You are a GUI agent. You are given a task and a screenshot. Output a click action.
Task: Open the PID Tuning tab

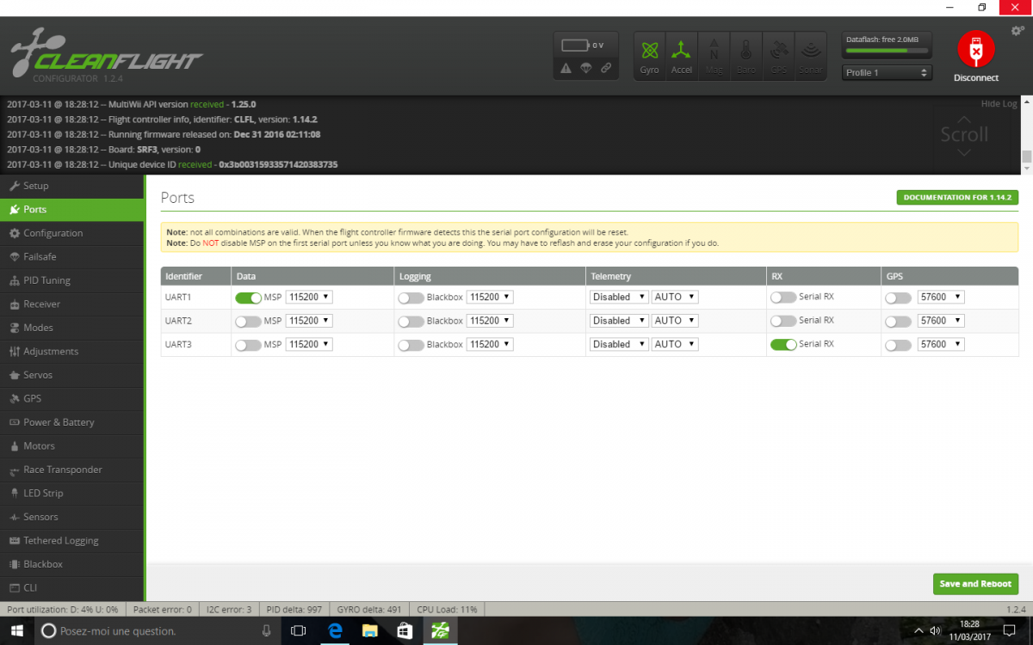click(x=46, y=280)
